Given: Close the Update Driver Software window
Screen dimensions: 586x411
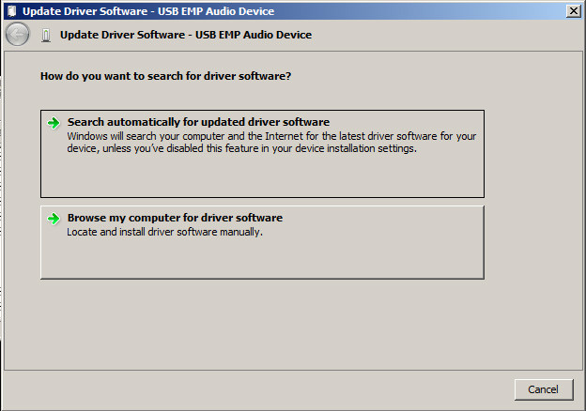Looking at the screenshot, I should tap(573, 11).
